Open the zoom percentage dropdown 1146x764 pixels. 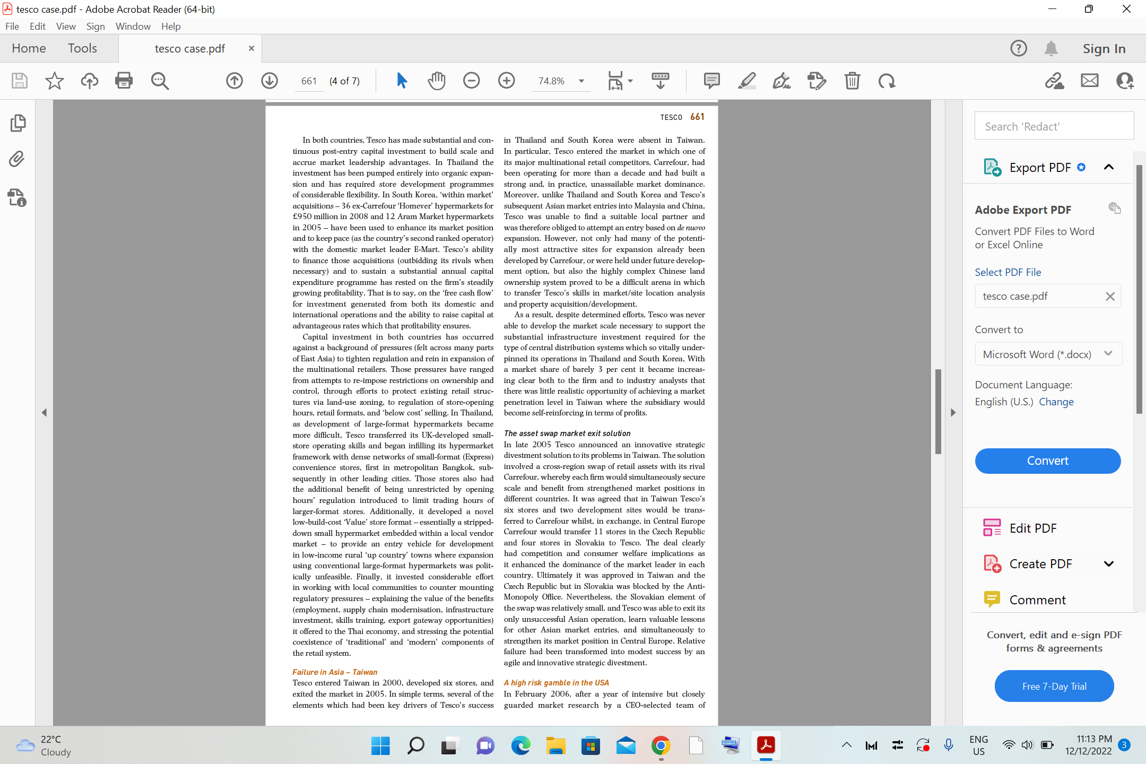click(581, 81)
